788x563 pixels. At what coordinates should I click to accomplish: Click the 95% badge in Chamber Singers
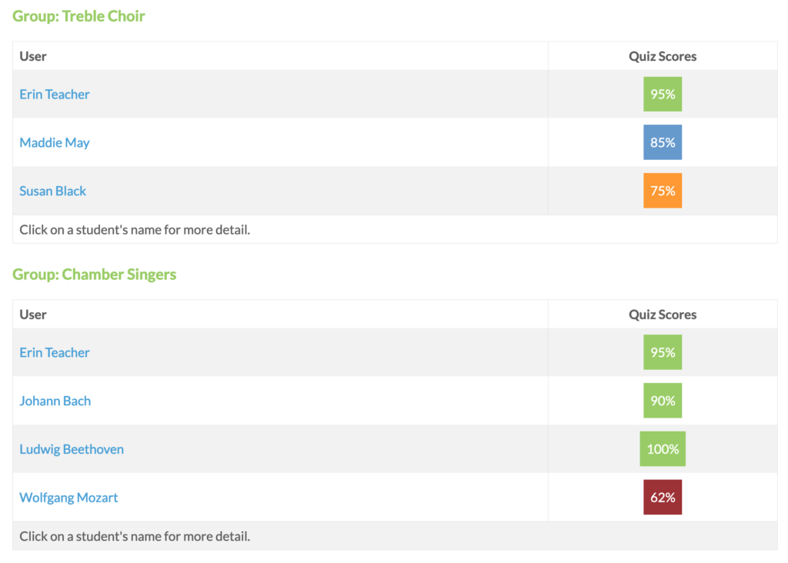coord(663,352)
